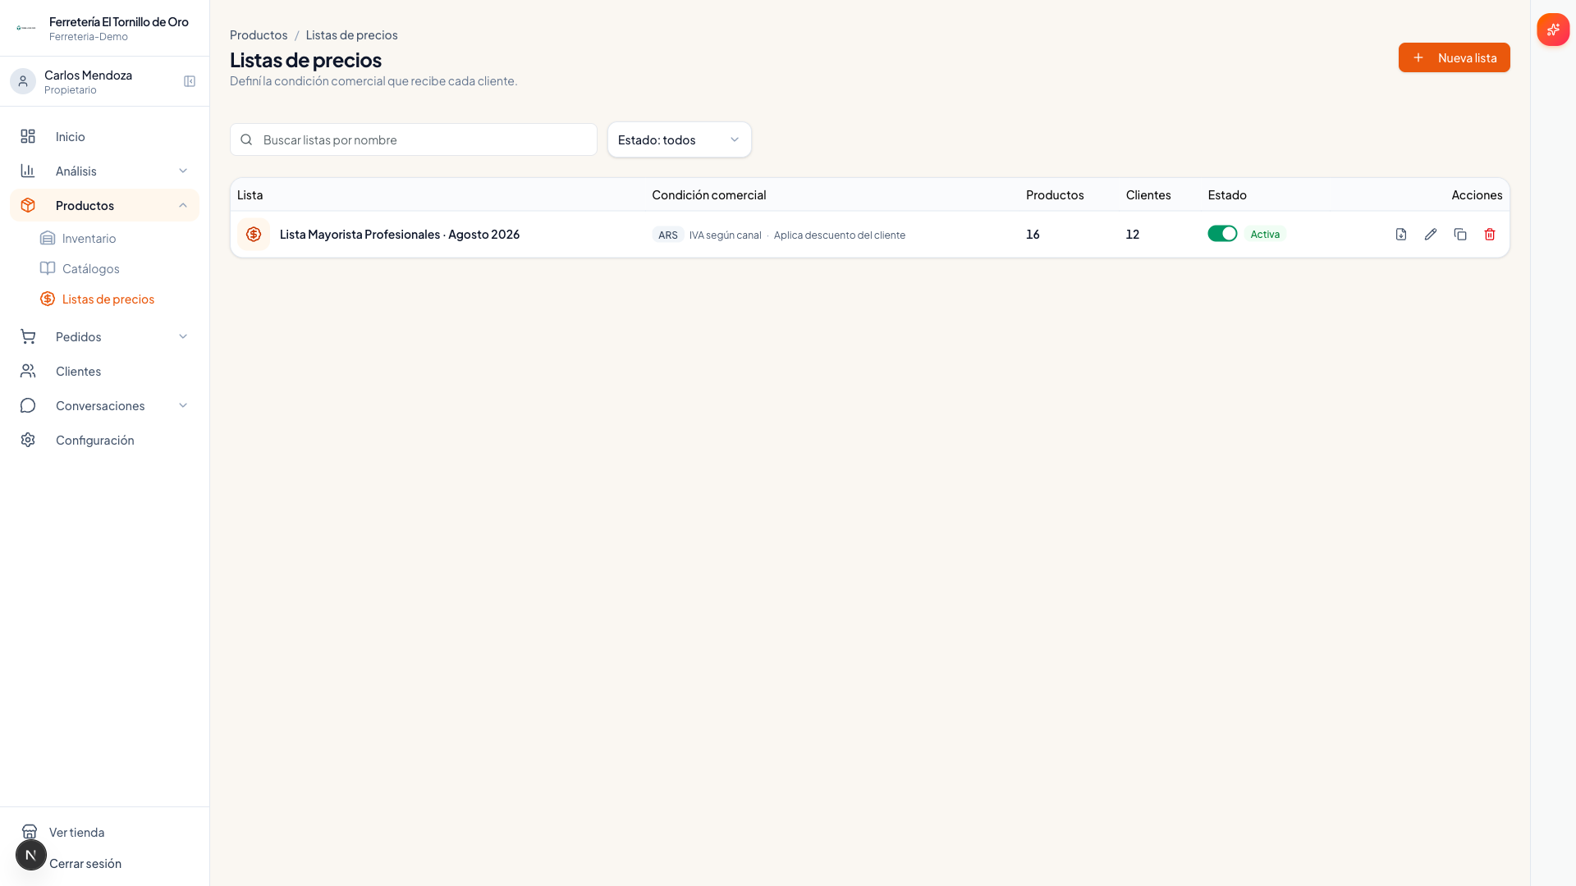
Task: Expand the Conversaciones menu chevron
Action: [x=183, y=405]
